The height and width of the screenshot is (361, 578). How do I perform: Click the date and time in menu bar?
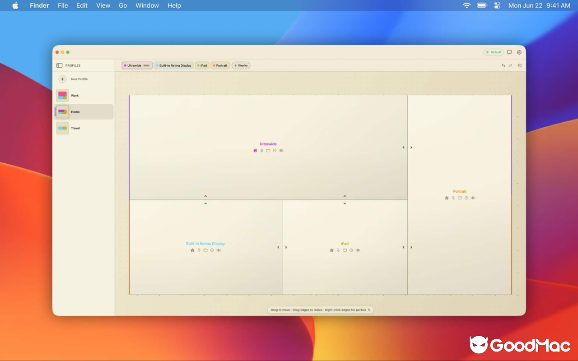(x=539, y=5)
